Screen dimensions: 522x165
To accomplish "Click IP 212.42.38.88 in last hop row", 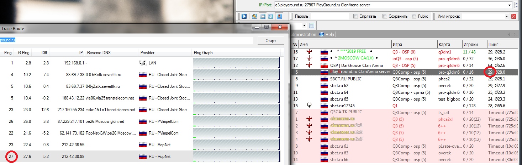I will 73,157.
